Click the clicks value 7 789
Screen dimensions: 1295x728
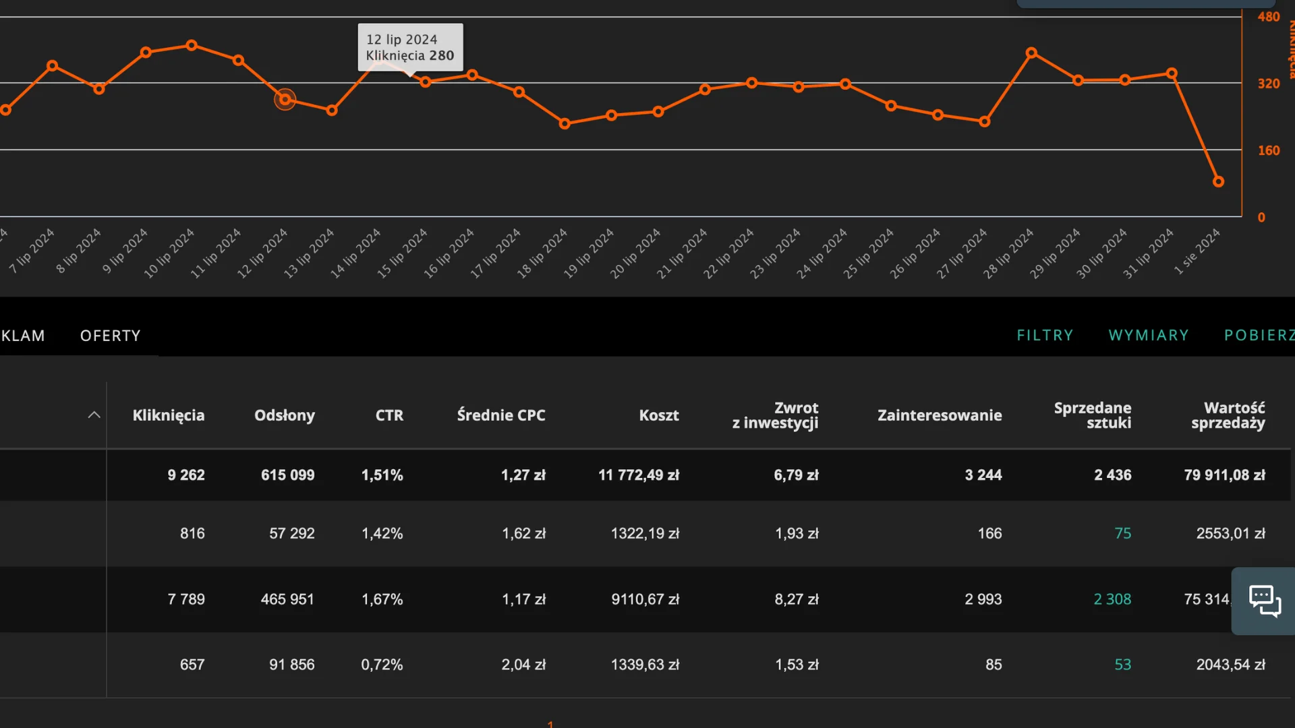[186, 599]
